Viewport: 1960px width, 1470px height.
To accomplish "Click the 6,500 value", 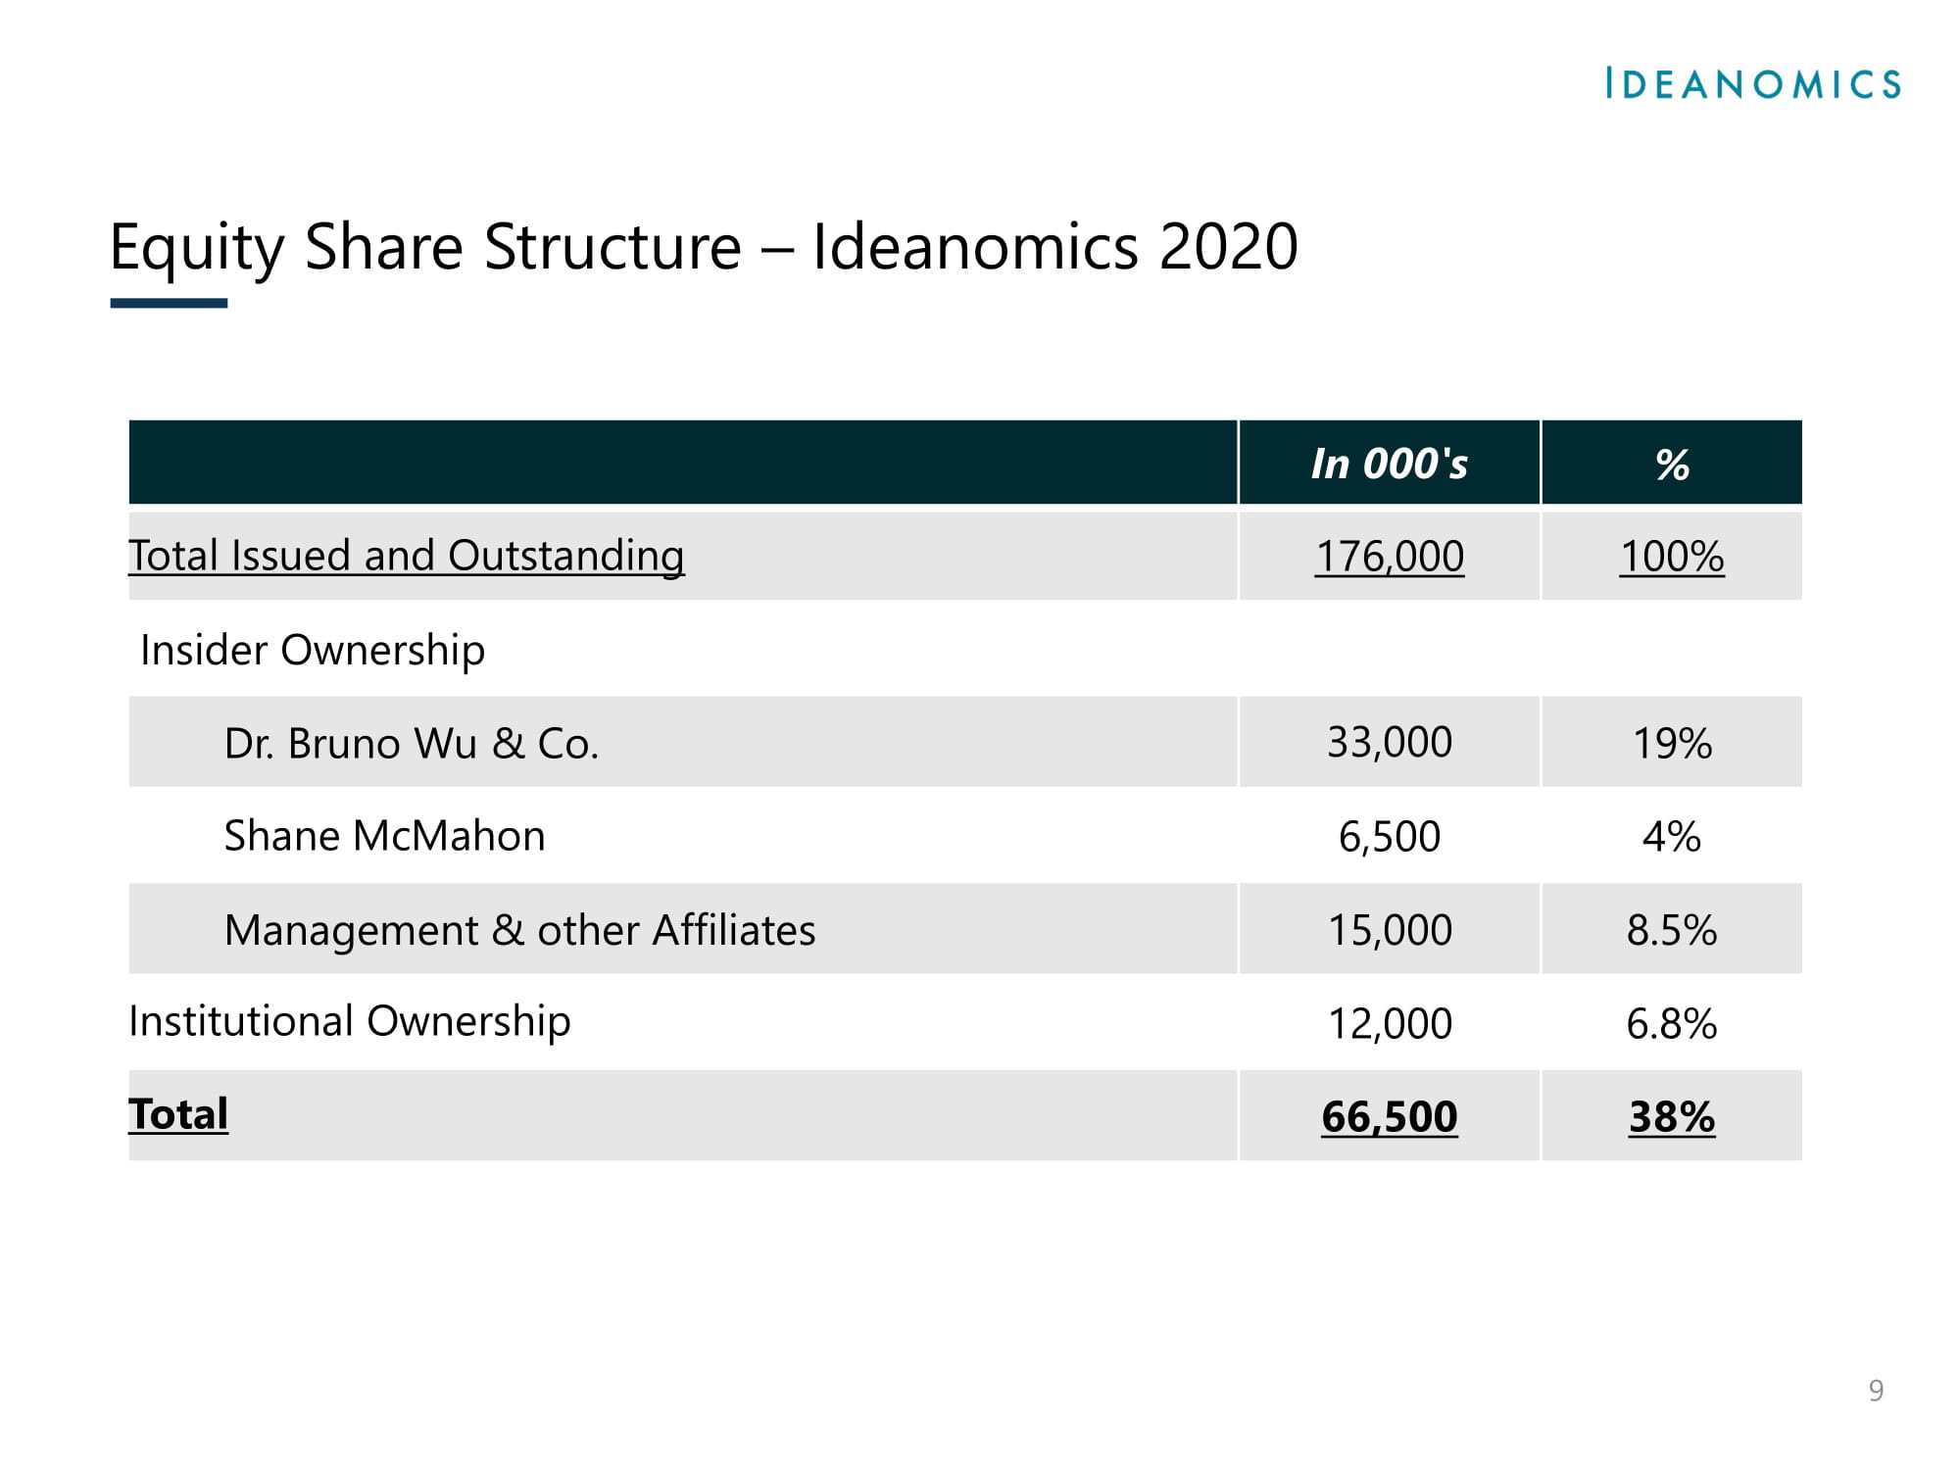I will (1389, 837).
